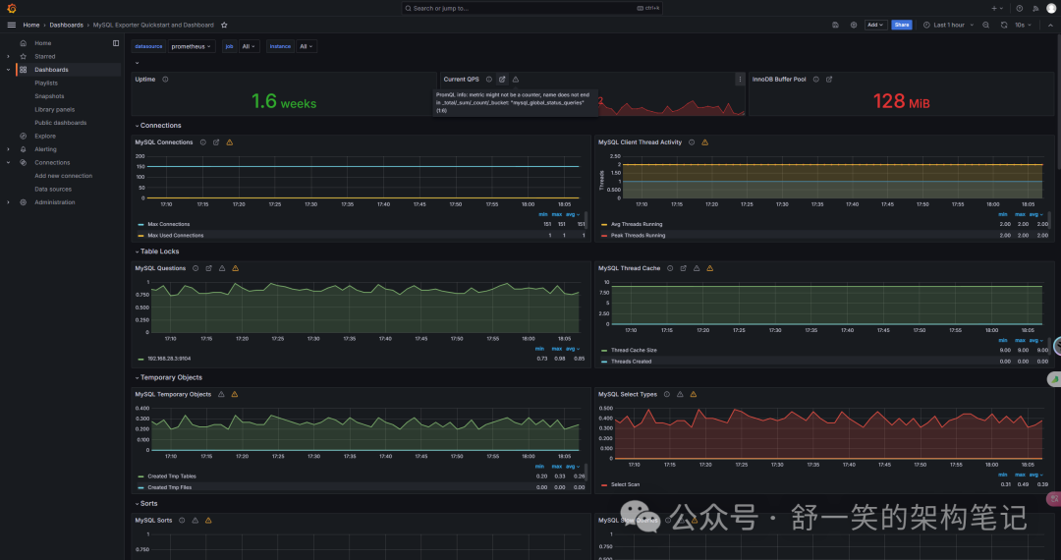Star the MySQL Exporter dashboard
The width and height of the screenshot is (1061, 560).
click(x=224, y=25)
